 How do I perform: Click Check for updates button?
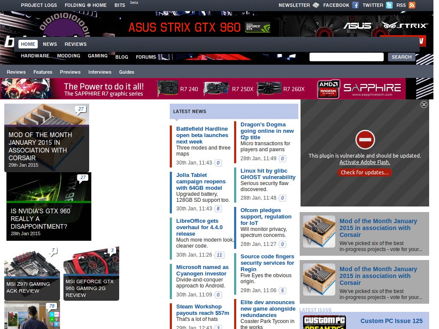(365, 173)
